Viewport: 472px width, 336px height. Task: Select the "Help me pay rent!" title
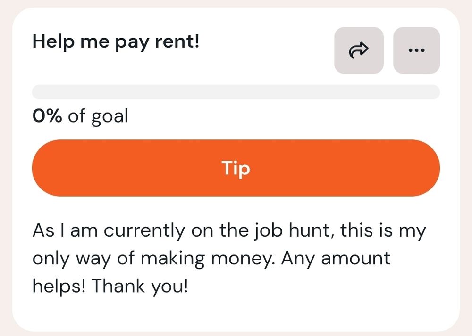[x=116, y=42]
